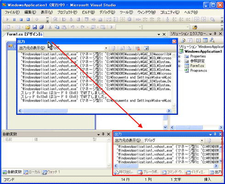Click the Copy icon in standard toolbar
225x184 pixels.
[57, 27]
